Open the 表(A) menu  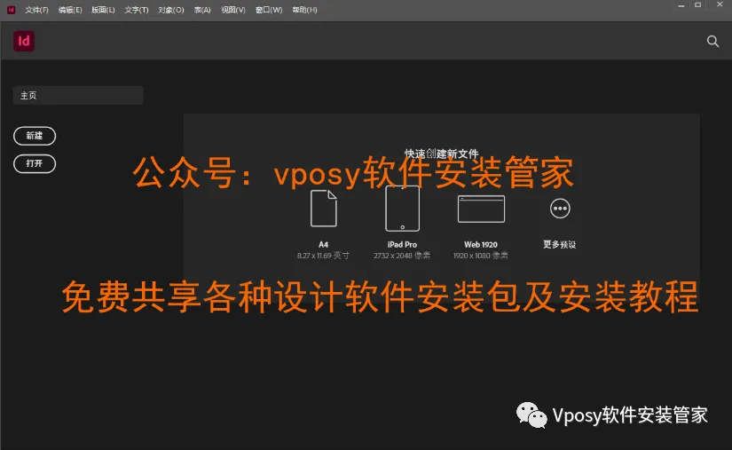[202, 10]
